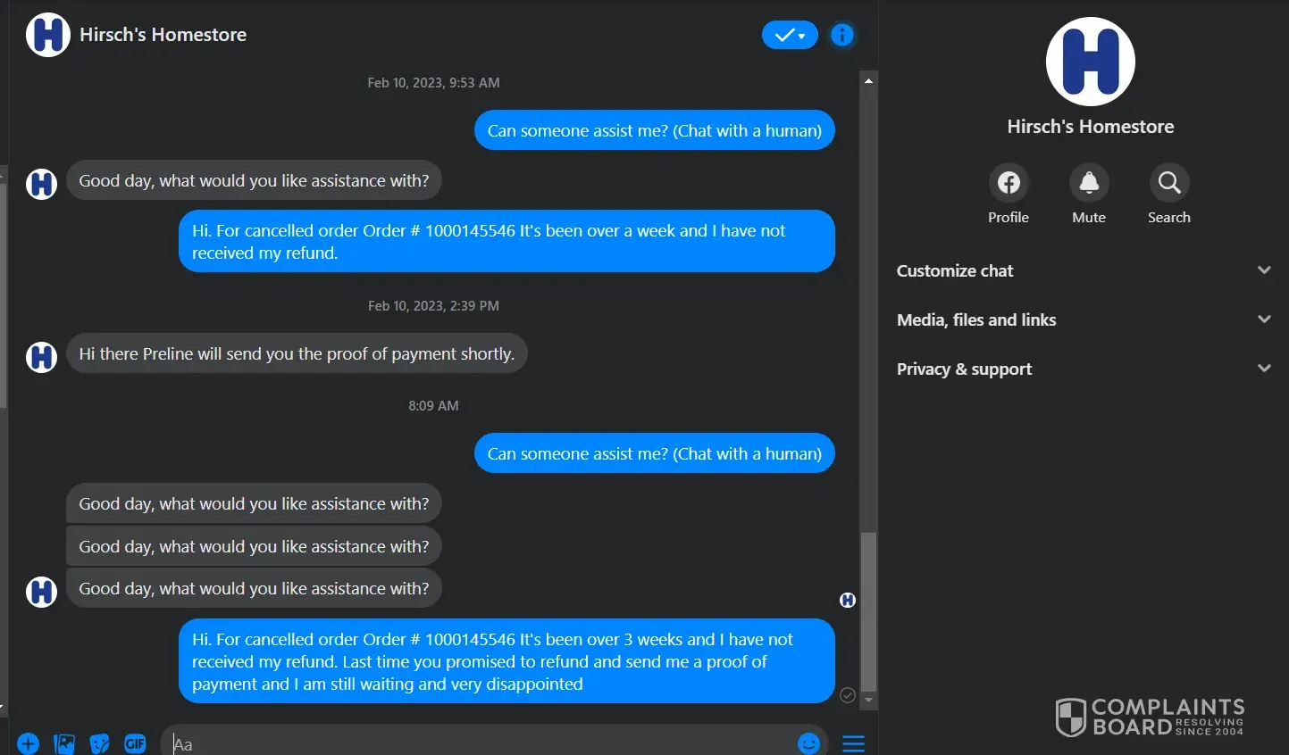Open the emoji picker in message box
1289x755 pixels.
click(808, 743)
